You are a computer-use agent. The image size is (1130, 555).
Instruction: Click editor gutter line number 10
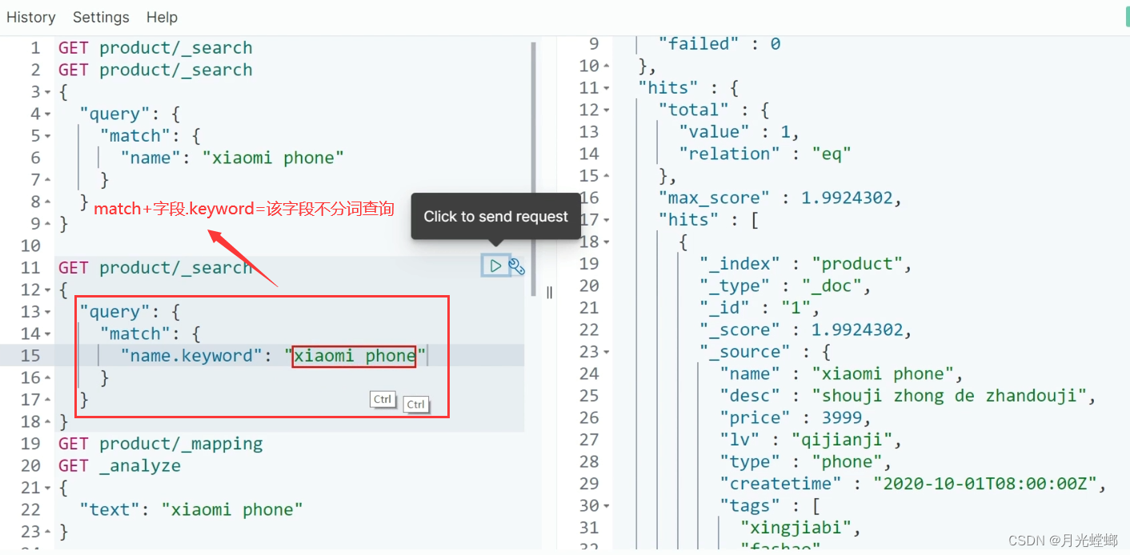30,246
